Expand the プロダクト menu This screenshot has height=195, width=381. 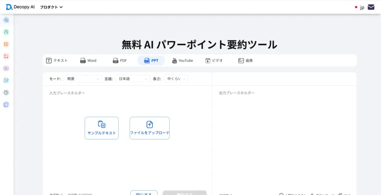point(51,7)
